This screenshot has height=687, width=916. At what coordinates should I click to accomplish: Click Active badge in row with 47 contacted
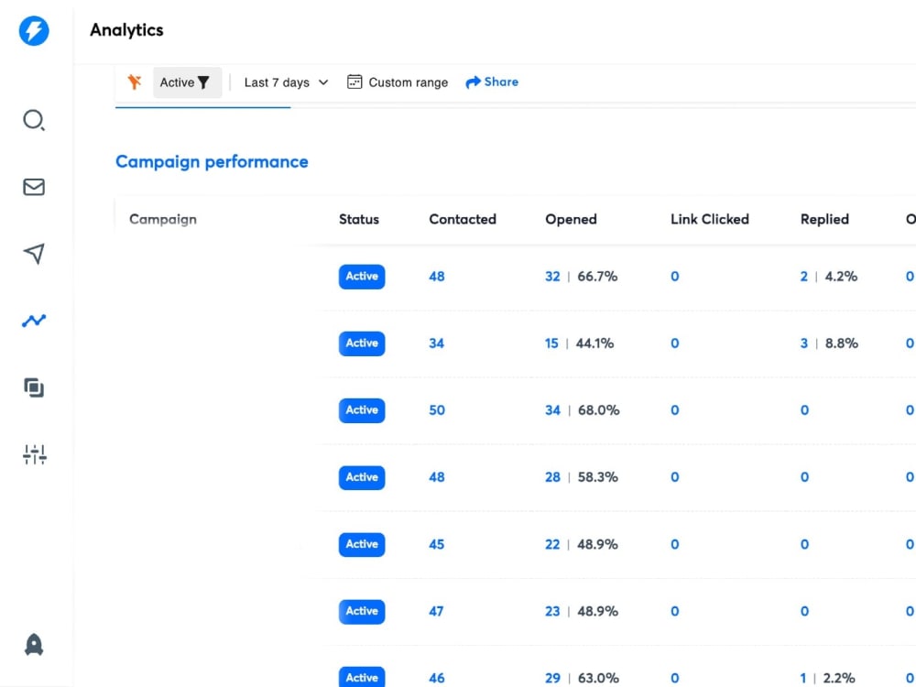(x=362, y=611)
